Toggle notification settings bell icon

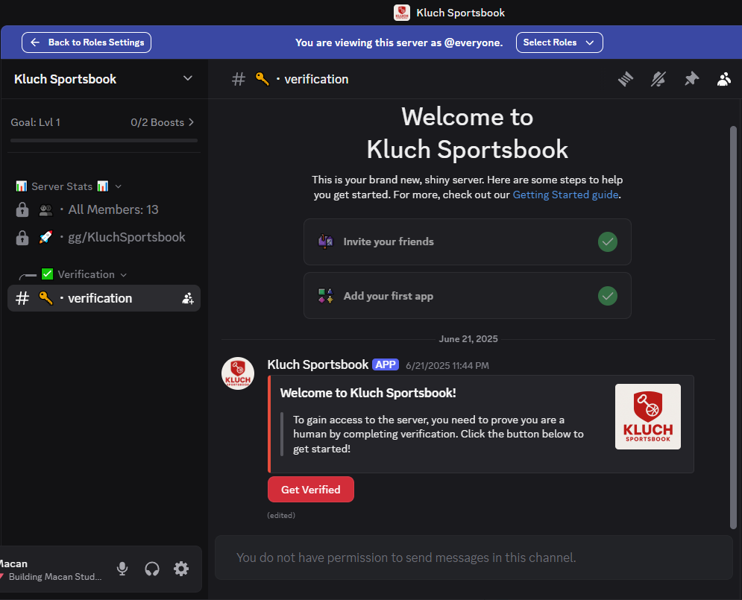tap(658, 79)
